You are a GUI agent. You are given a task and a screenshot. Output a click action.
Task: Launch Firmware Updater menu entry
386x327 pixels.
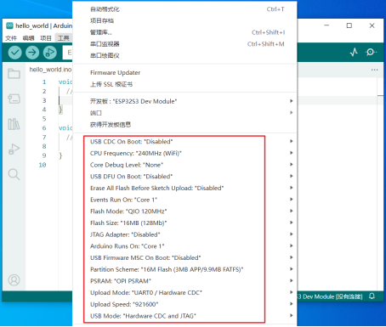(184, 73)
